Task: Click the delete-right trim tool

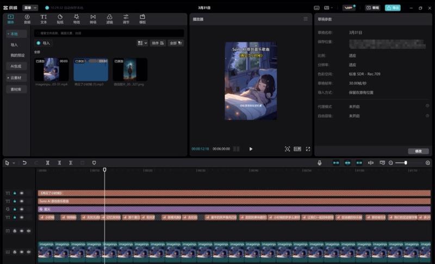Action: 71,163
